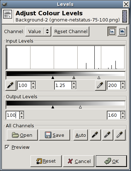Click the input gamma midpoint slider handle
This screenshot has height=171, width=131.
74,77
